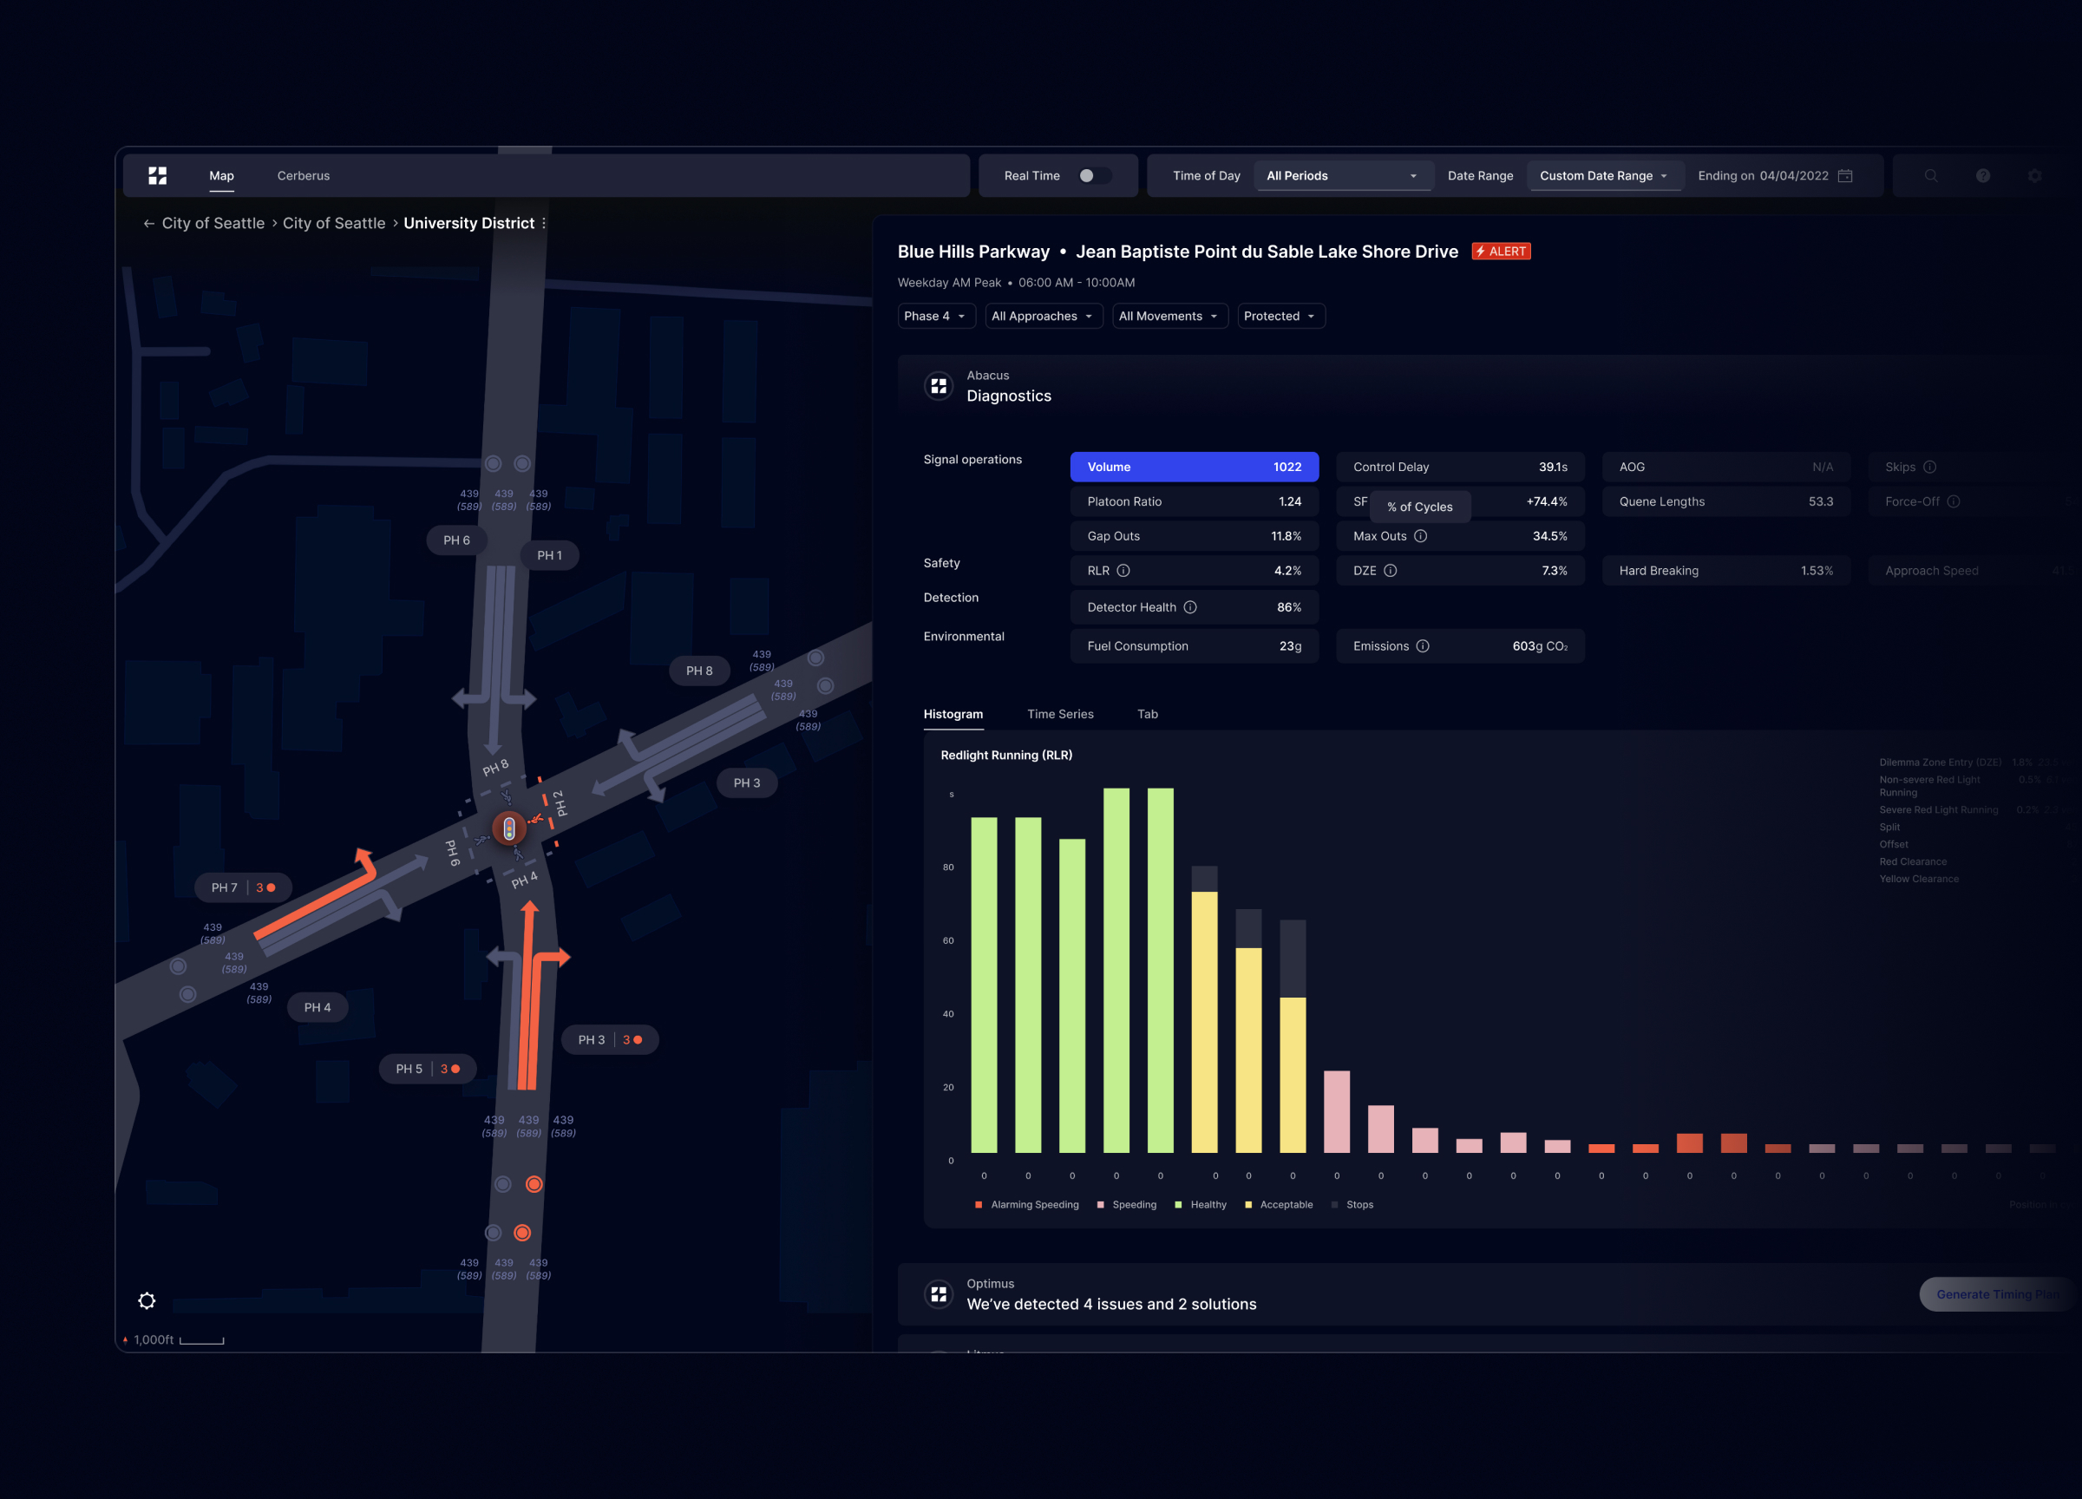Image resolution: width=2082 pixels, height=1499 pixels.
Task: Toggle the Healthy legend item
Action: click(x=1200, y=1204)
